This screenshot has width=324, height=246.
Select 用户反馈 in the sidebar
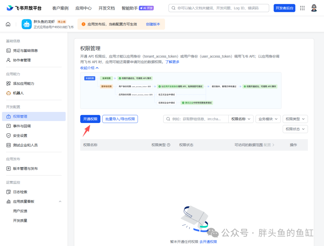click(x=20, y=211)
